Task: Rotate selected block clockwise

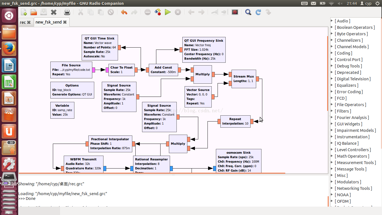Action: (201, 12)
